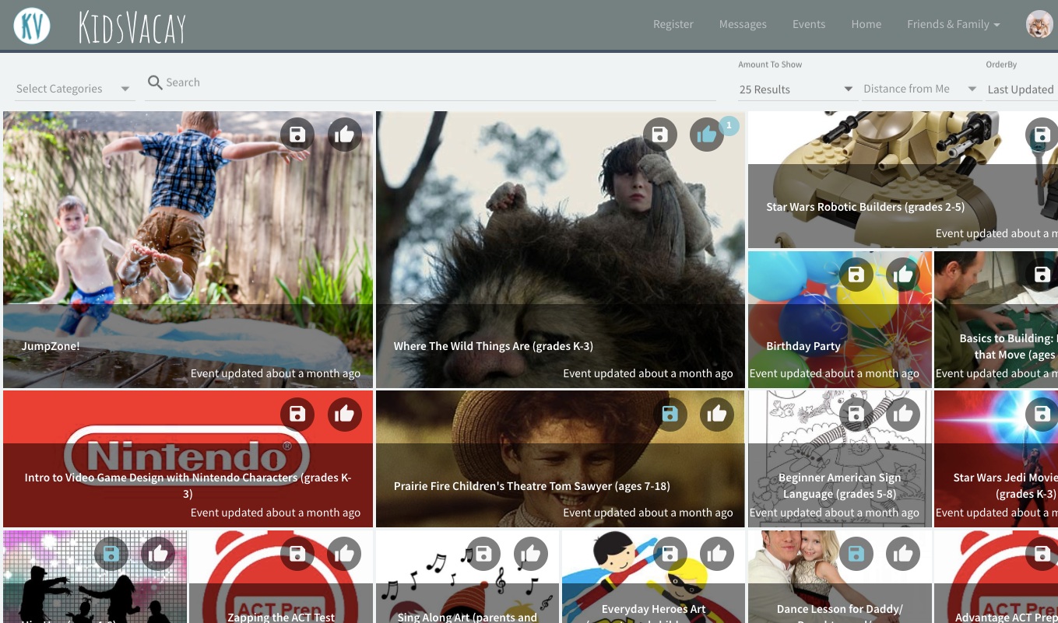Save the Sing Along Art event
1058x623 pixels.
(483, 554)
